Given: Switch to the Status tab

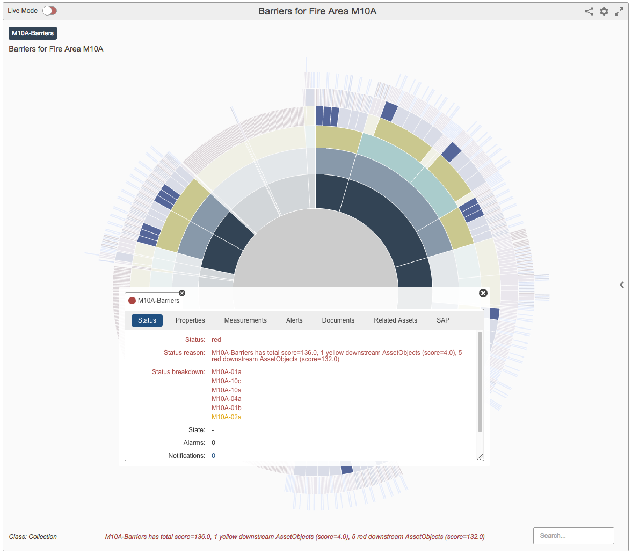Looking at the screenshot, I should point(147,320).
